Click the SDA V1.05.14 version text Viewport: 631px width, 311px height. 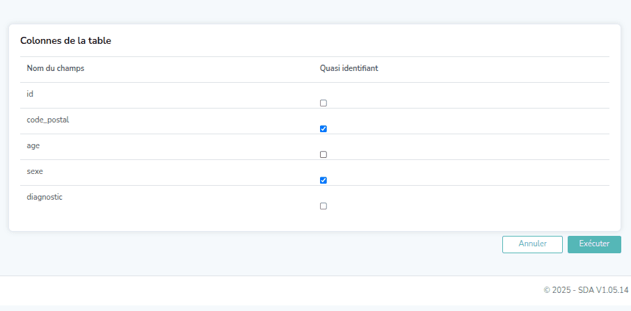[x=602, y=290]
